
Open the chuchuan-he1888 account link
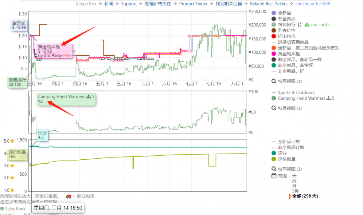point(313,4)
